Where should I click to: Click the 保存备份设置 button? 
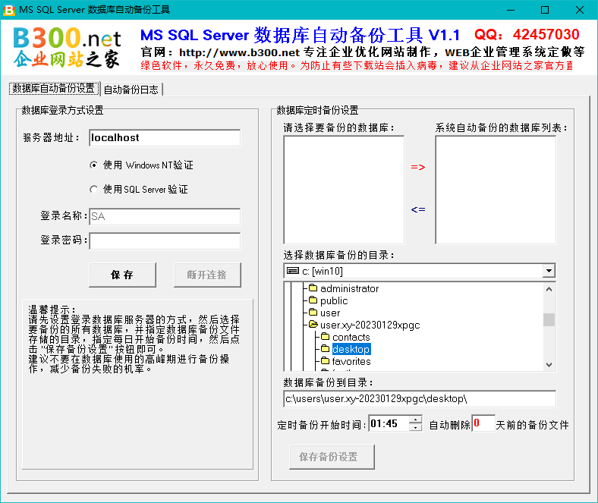332,457
